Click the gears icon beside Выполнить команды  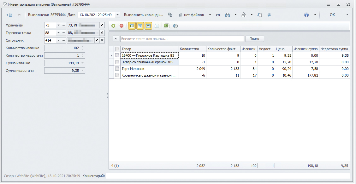170,15
